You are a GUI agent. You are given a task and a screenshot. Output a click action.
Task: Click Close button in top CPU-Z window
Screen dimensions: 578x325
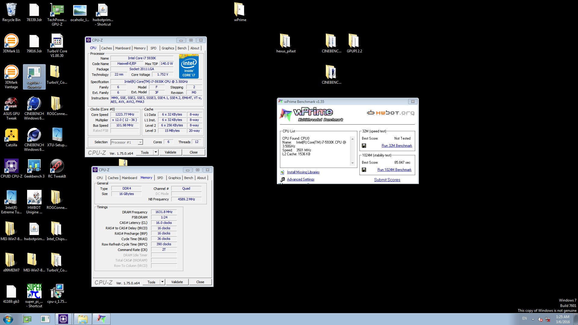tap(194, 152)
